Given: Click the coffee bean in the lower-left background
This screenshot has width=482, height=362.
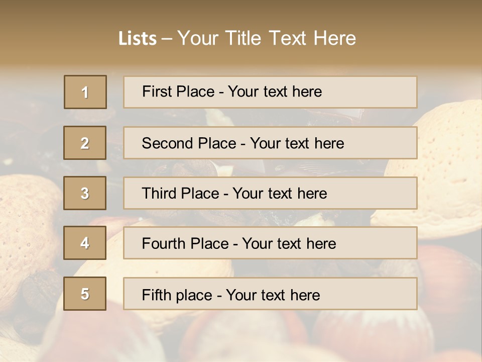Looking at the screenshot, I should pos(40,292).
